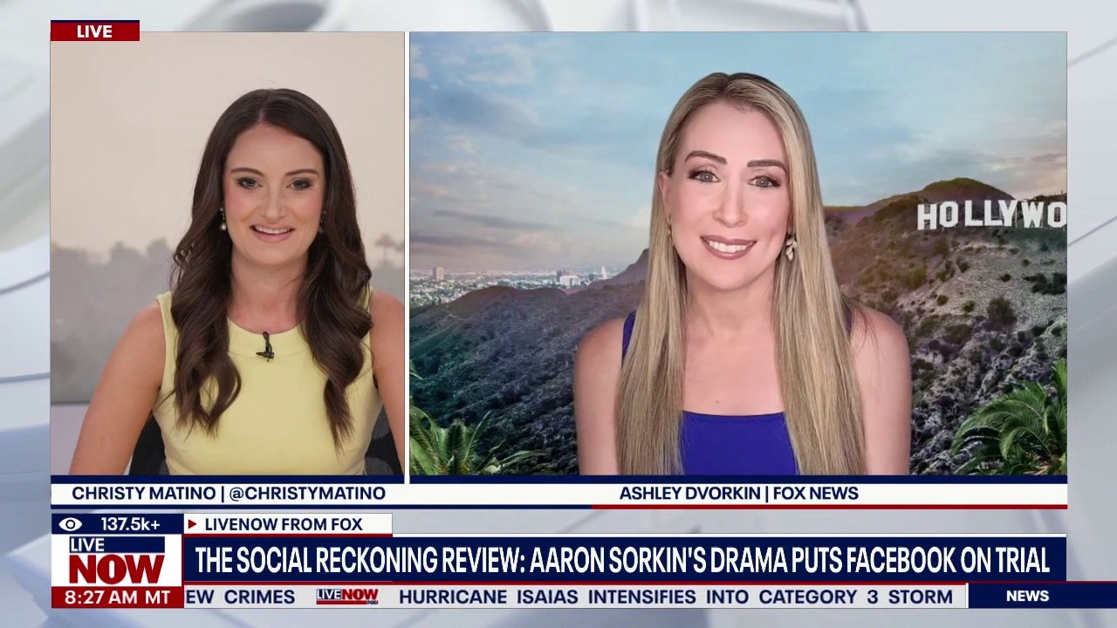Click the "NEWS" label beside the ticker
Viewport: 1117px width, 628px height.
[x=1027, y=597]
